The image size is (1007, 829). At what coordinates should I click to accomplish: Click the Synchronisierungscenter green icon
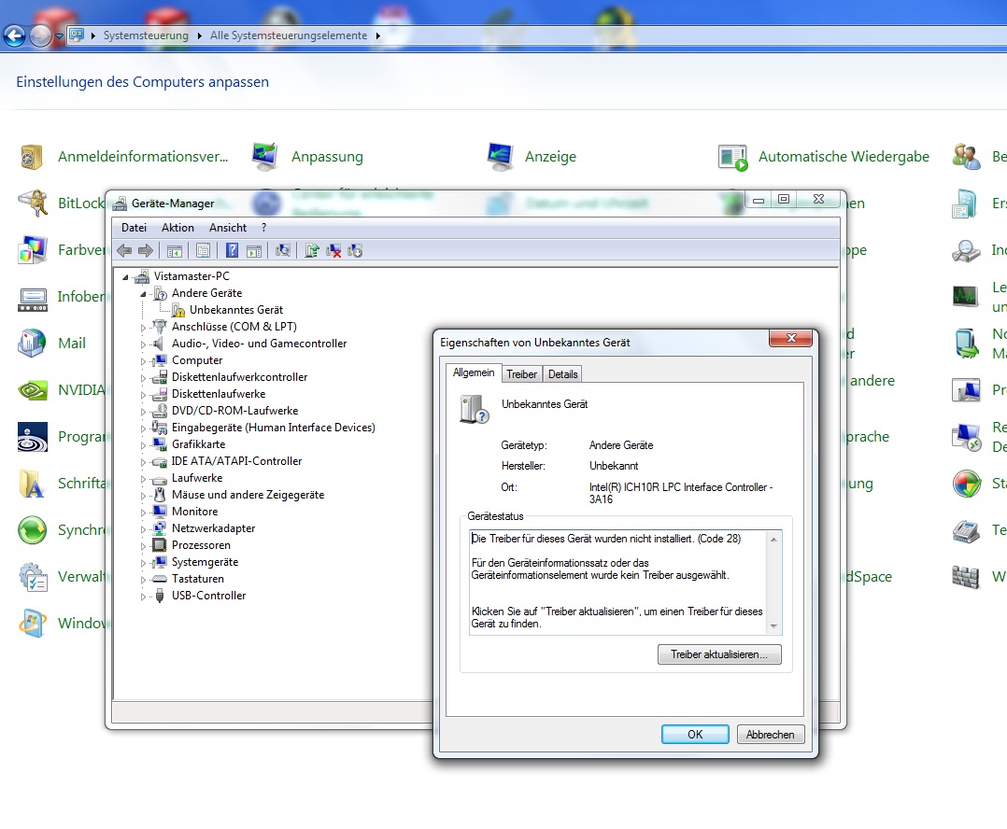[32, 530]
